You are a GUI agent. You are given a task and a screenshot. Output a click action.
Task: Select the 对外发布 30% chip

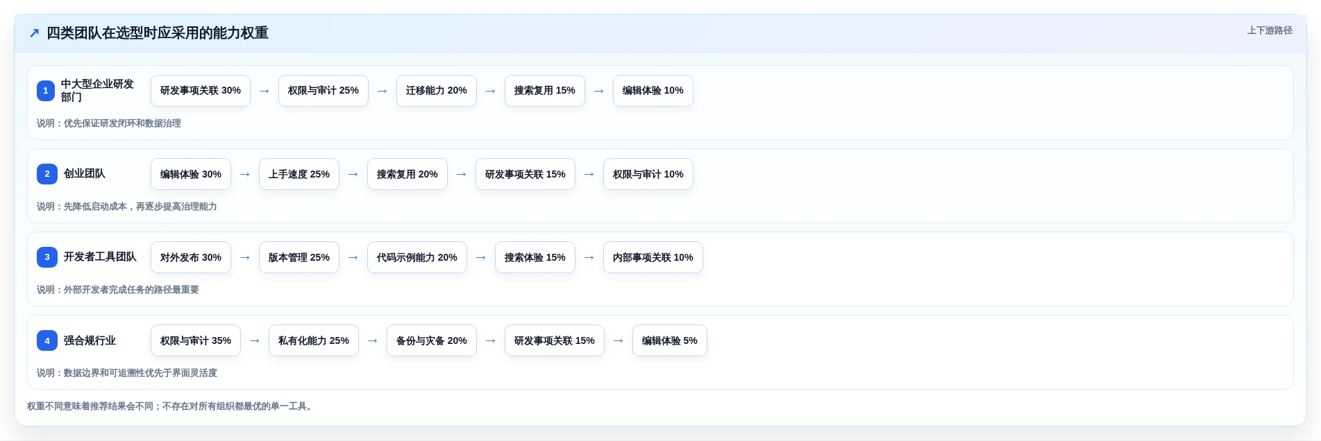pos(191,257)
